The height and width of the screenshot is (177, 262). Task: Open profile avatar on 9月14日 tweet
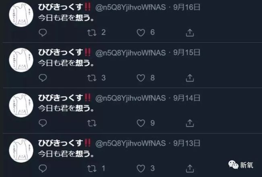21,105
